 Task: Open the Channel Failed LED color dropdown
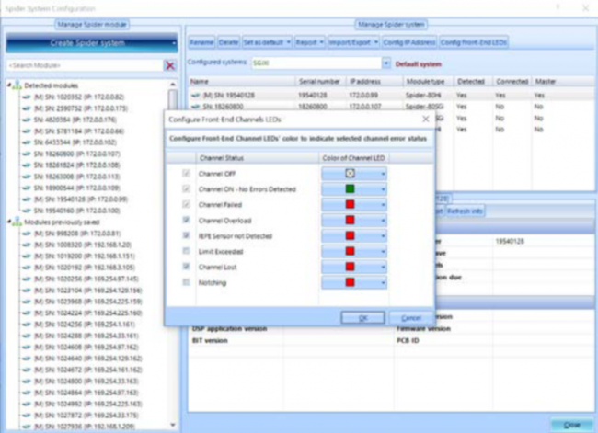pyautogui.click(x=383, y=205)
